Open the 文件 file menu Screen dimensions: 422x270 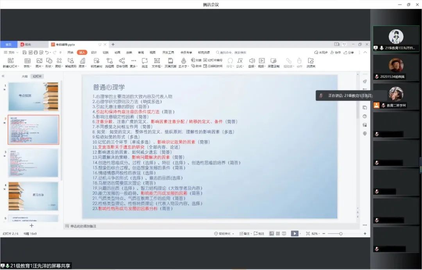click(x=11, y=52)
